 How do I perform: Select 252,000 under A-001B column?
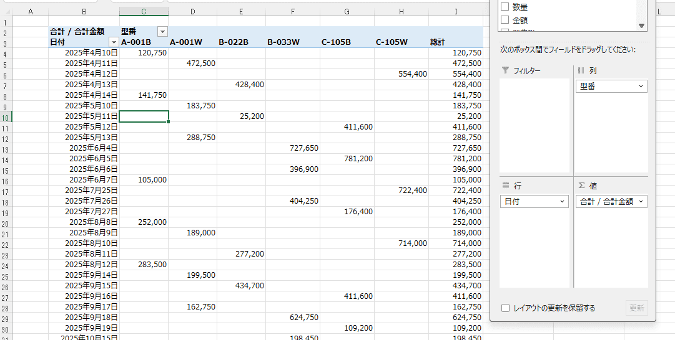pos(144,222)
